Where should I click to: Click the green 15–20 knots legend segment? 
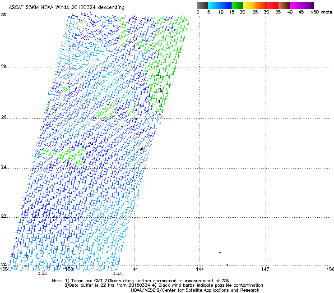click(237, 5)
